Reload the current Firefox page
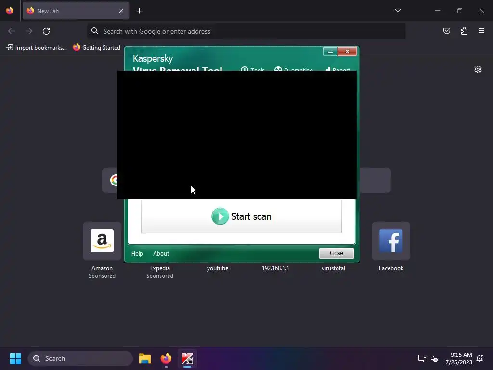 (46, 31)
